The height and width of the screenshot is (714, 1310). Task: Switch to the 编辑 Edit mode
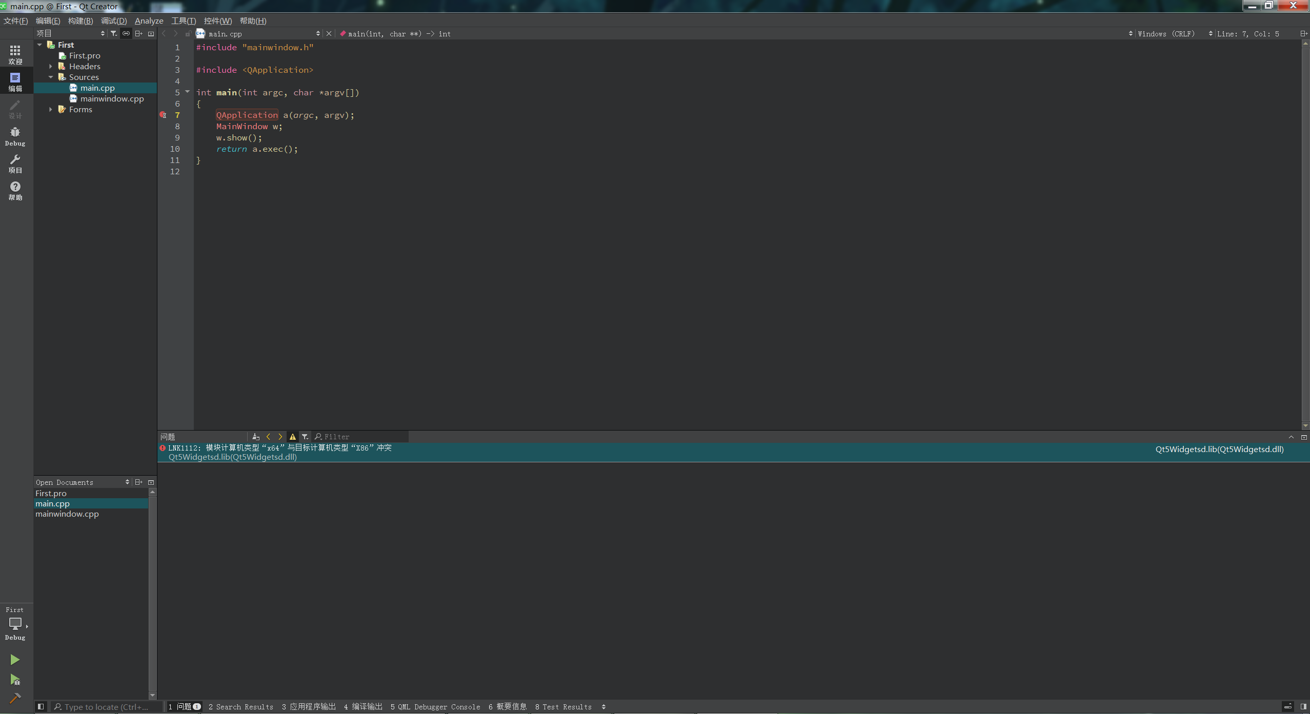(15, 81)
